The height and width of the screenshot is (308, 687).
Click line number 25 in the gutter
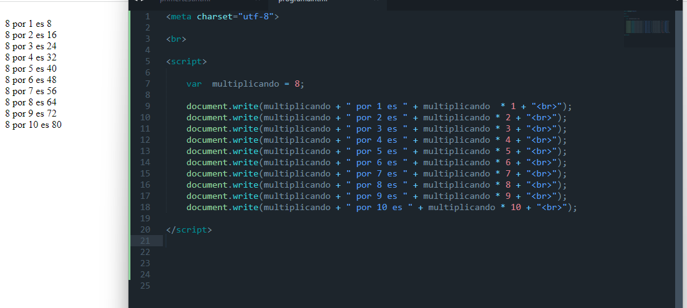[145, 286]
